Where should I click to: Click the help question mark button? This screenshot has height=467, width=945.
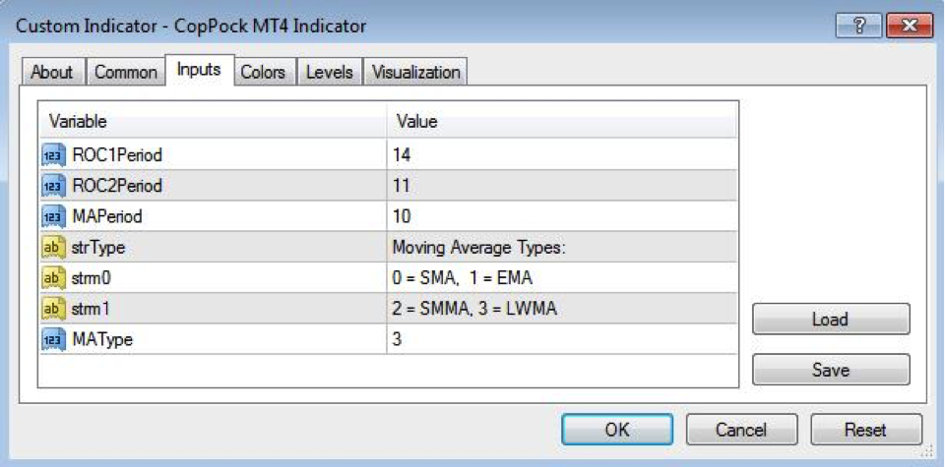click(858, 27)
